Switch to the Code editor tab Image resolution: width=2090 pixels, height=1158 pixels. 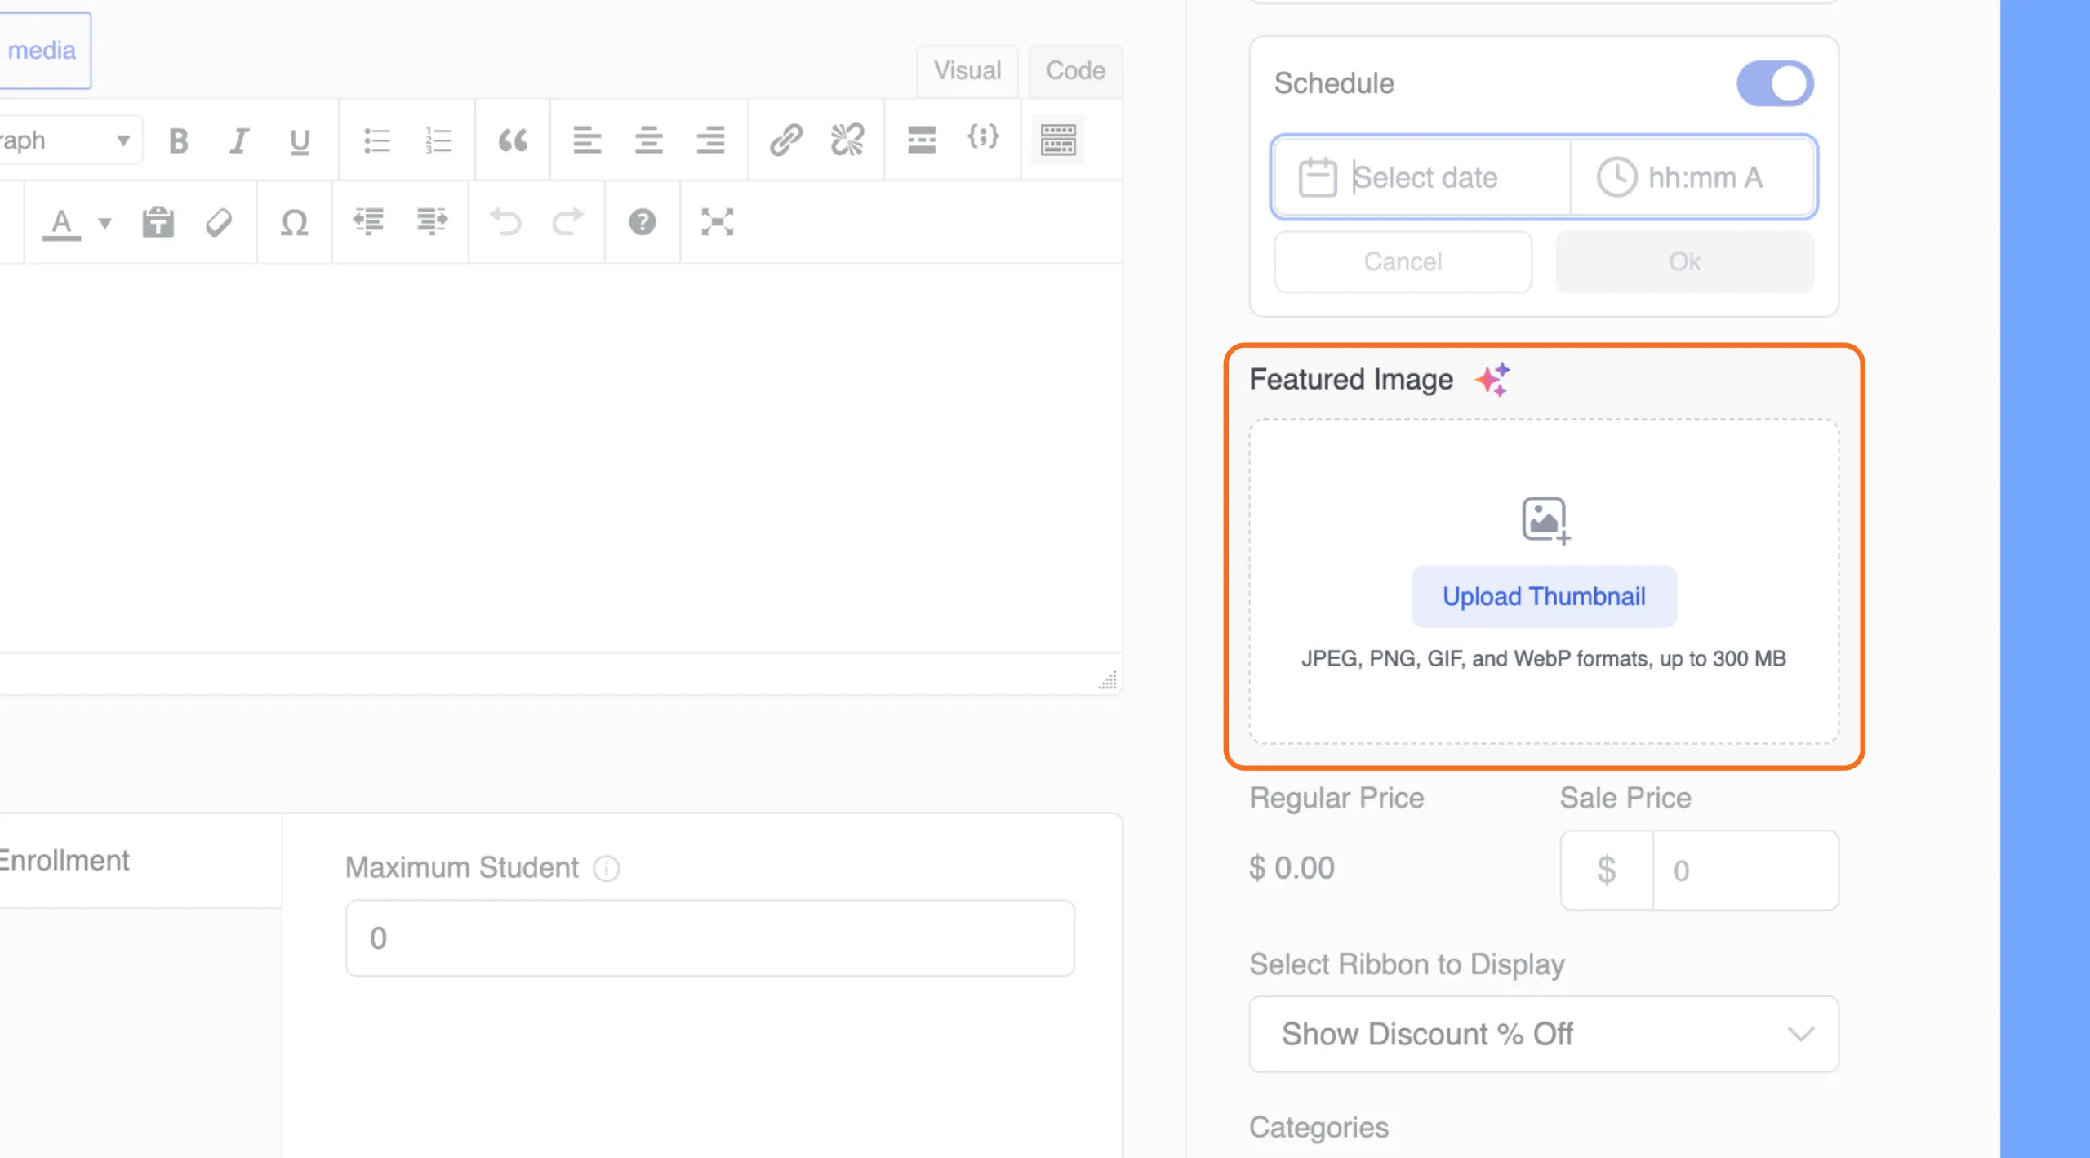click(x=1075, y=71)
